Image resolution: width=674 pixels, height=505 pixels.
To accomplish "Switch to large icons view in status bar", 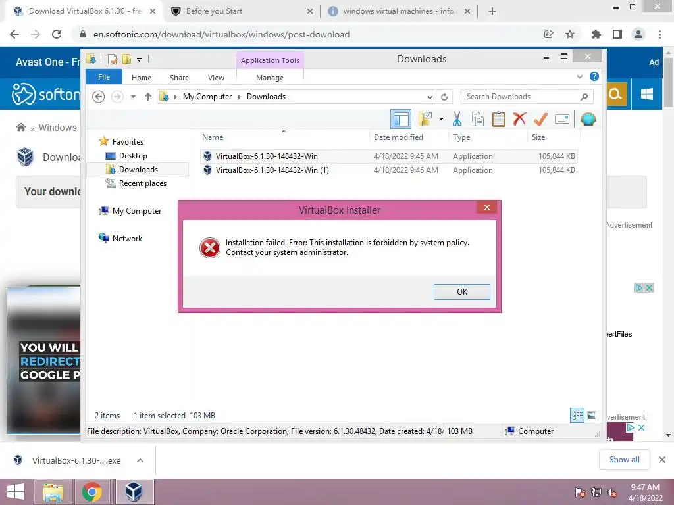I will click(x=592, y=415).
